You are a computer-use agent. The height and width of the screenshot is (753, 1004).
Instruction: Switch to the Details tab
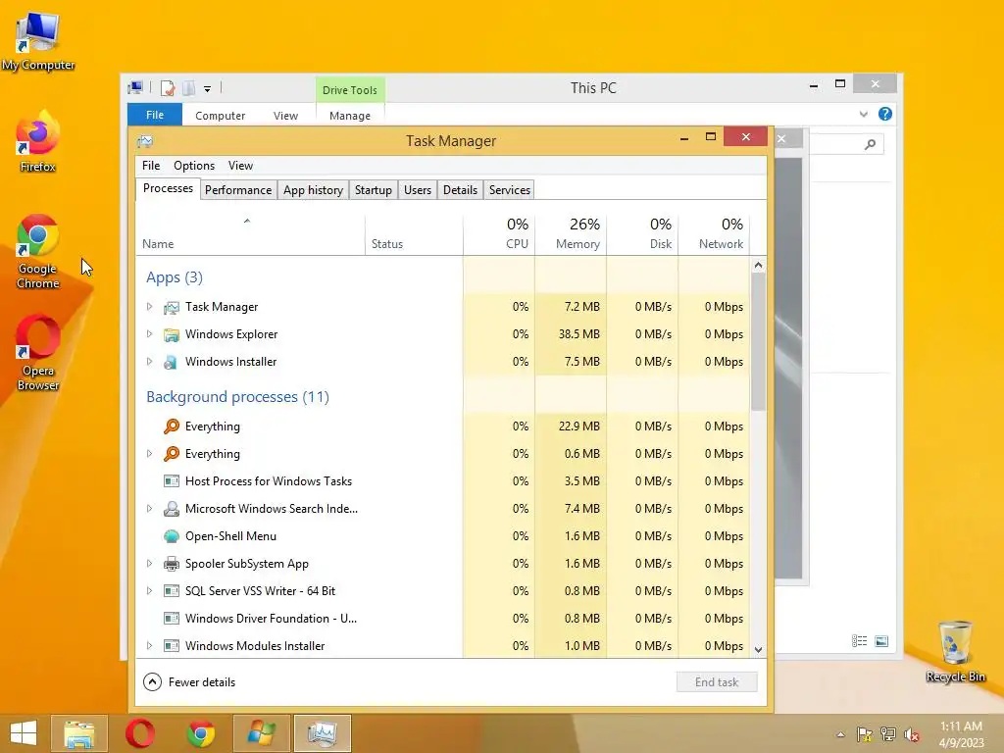[461, 190]
